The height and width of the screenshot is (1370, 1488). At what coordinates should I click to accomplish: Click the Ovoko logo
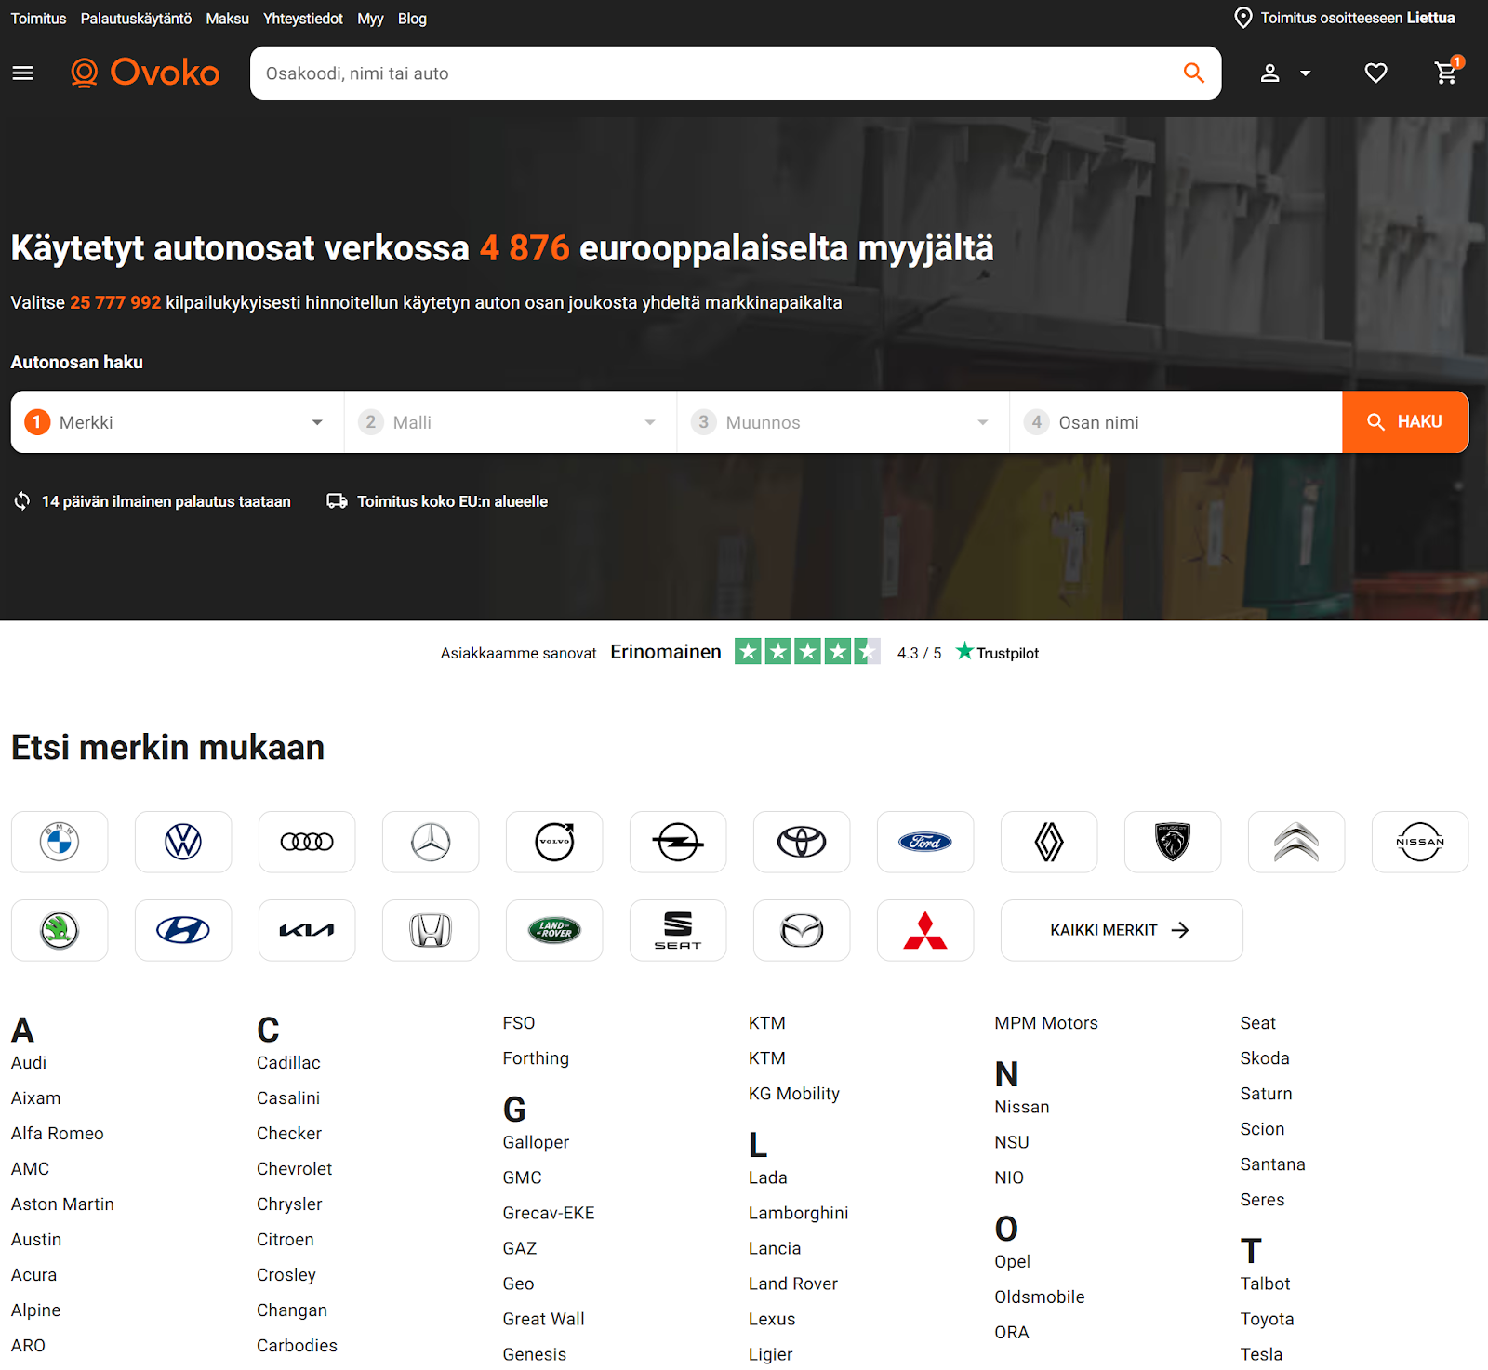pyautogui.click(x=145, y=73)
